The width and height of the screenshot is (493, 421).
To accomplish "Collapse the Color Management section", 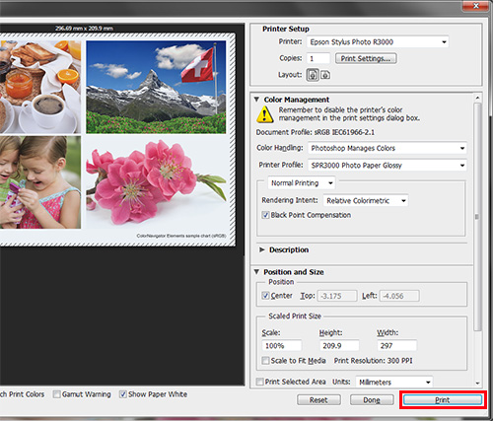I will coord(256,100).
